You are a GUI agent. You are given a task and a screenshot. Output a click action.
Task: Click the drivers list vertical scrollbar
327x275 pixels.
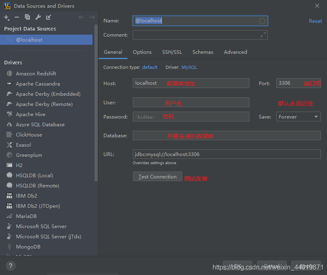click(x=96, y=103)
